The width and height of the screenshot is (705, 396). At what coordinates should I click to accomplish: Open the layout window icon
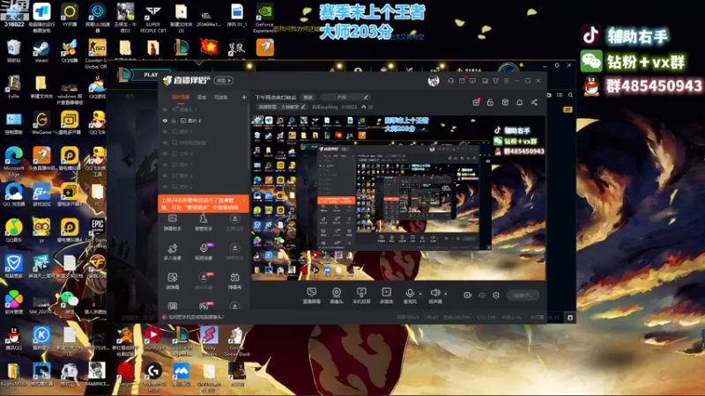(x=505, y=102)
